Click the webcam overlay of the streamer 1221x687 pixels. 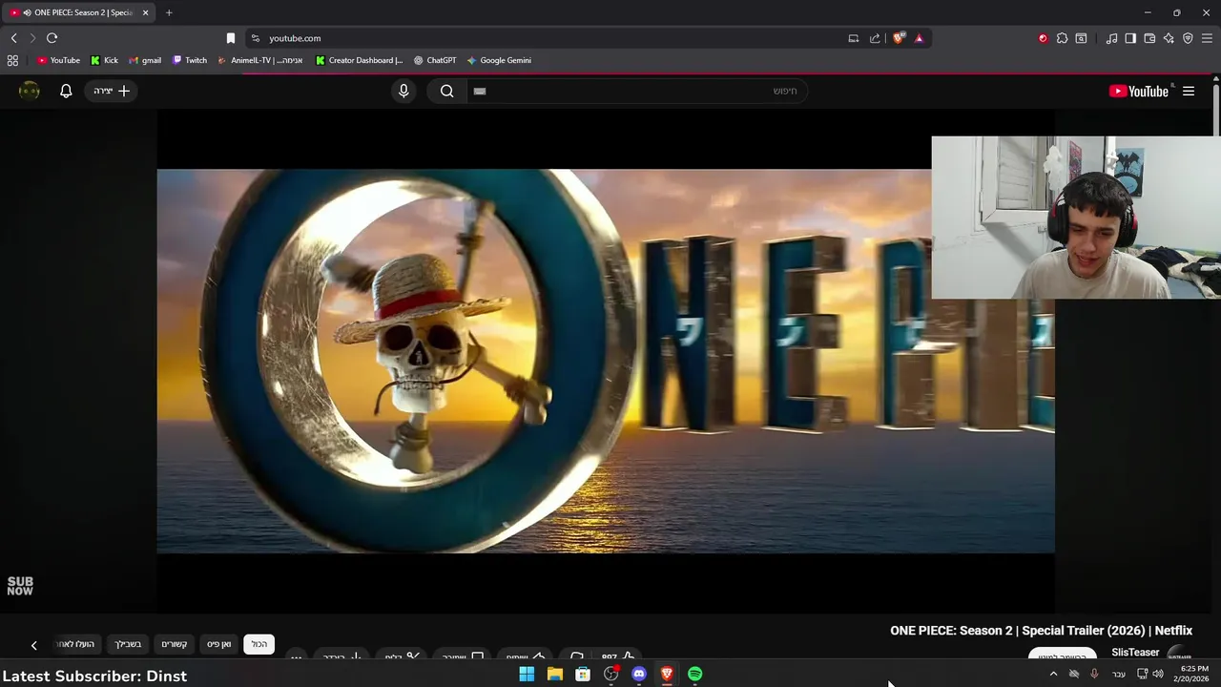[x=1076, y=218]
